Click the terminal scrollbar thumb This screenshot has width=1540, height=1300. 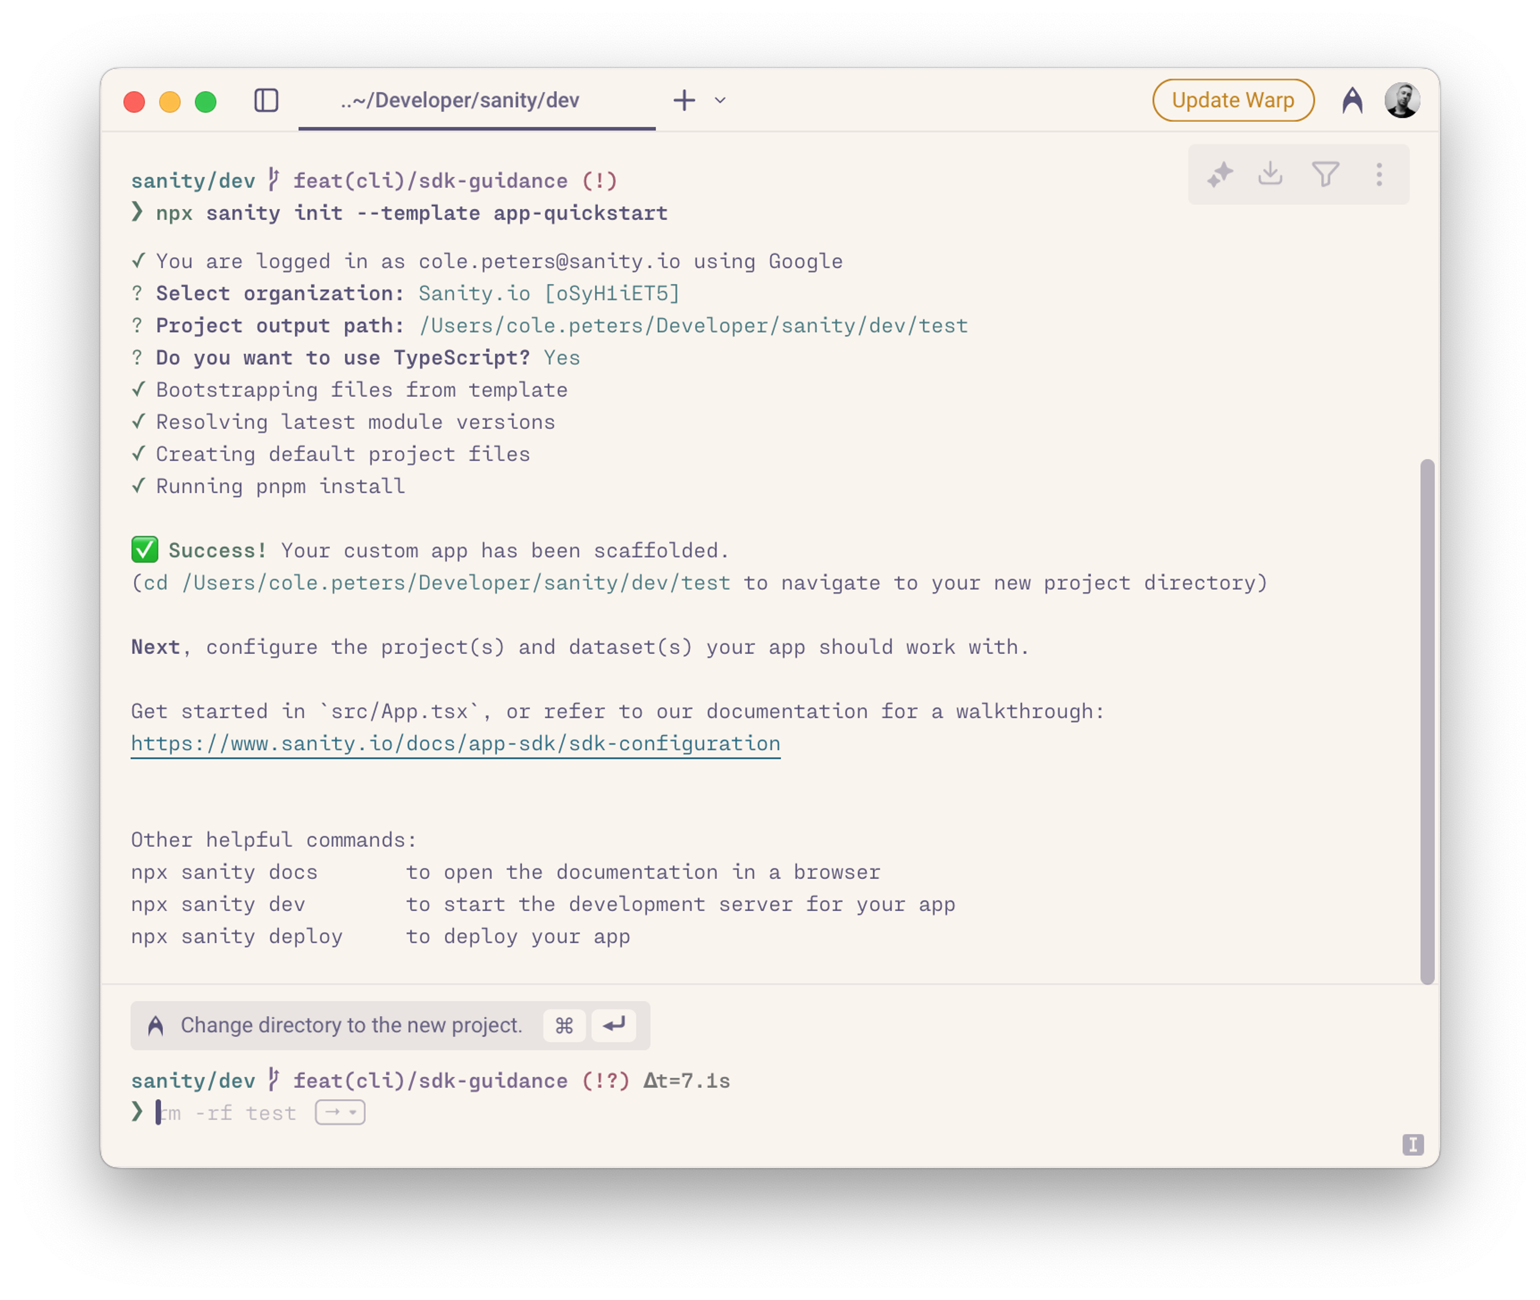tap(1427, 721)
